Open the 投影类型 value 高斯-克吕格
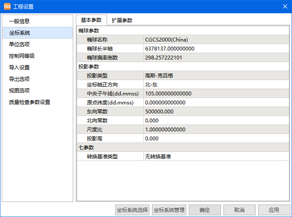This screenshot has height=217, width=292. pyautogui.click(x=216, y=76)
